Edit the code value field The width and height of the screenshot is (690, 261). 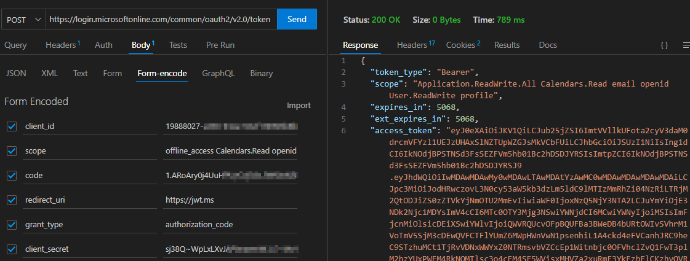(x=231, y=176)
